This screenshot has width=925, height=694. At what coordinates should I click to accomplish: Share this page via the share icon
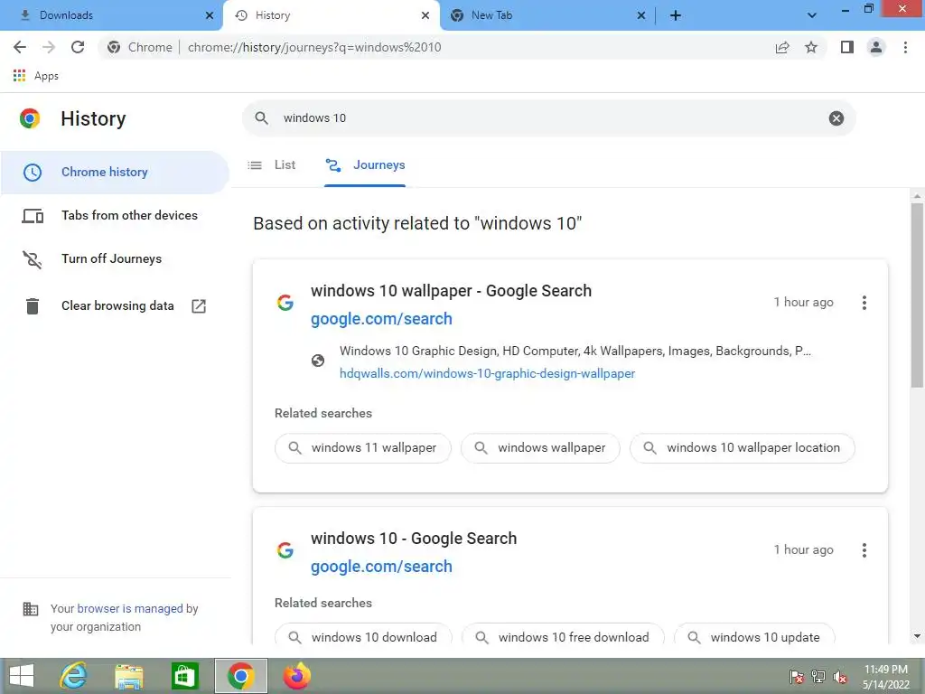(782, 47)
